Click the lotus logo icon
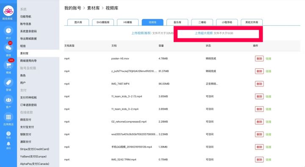 coord(8,11)
